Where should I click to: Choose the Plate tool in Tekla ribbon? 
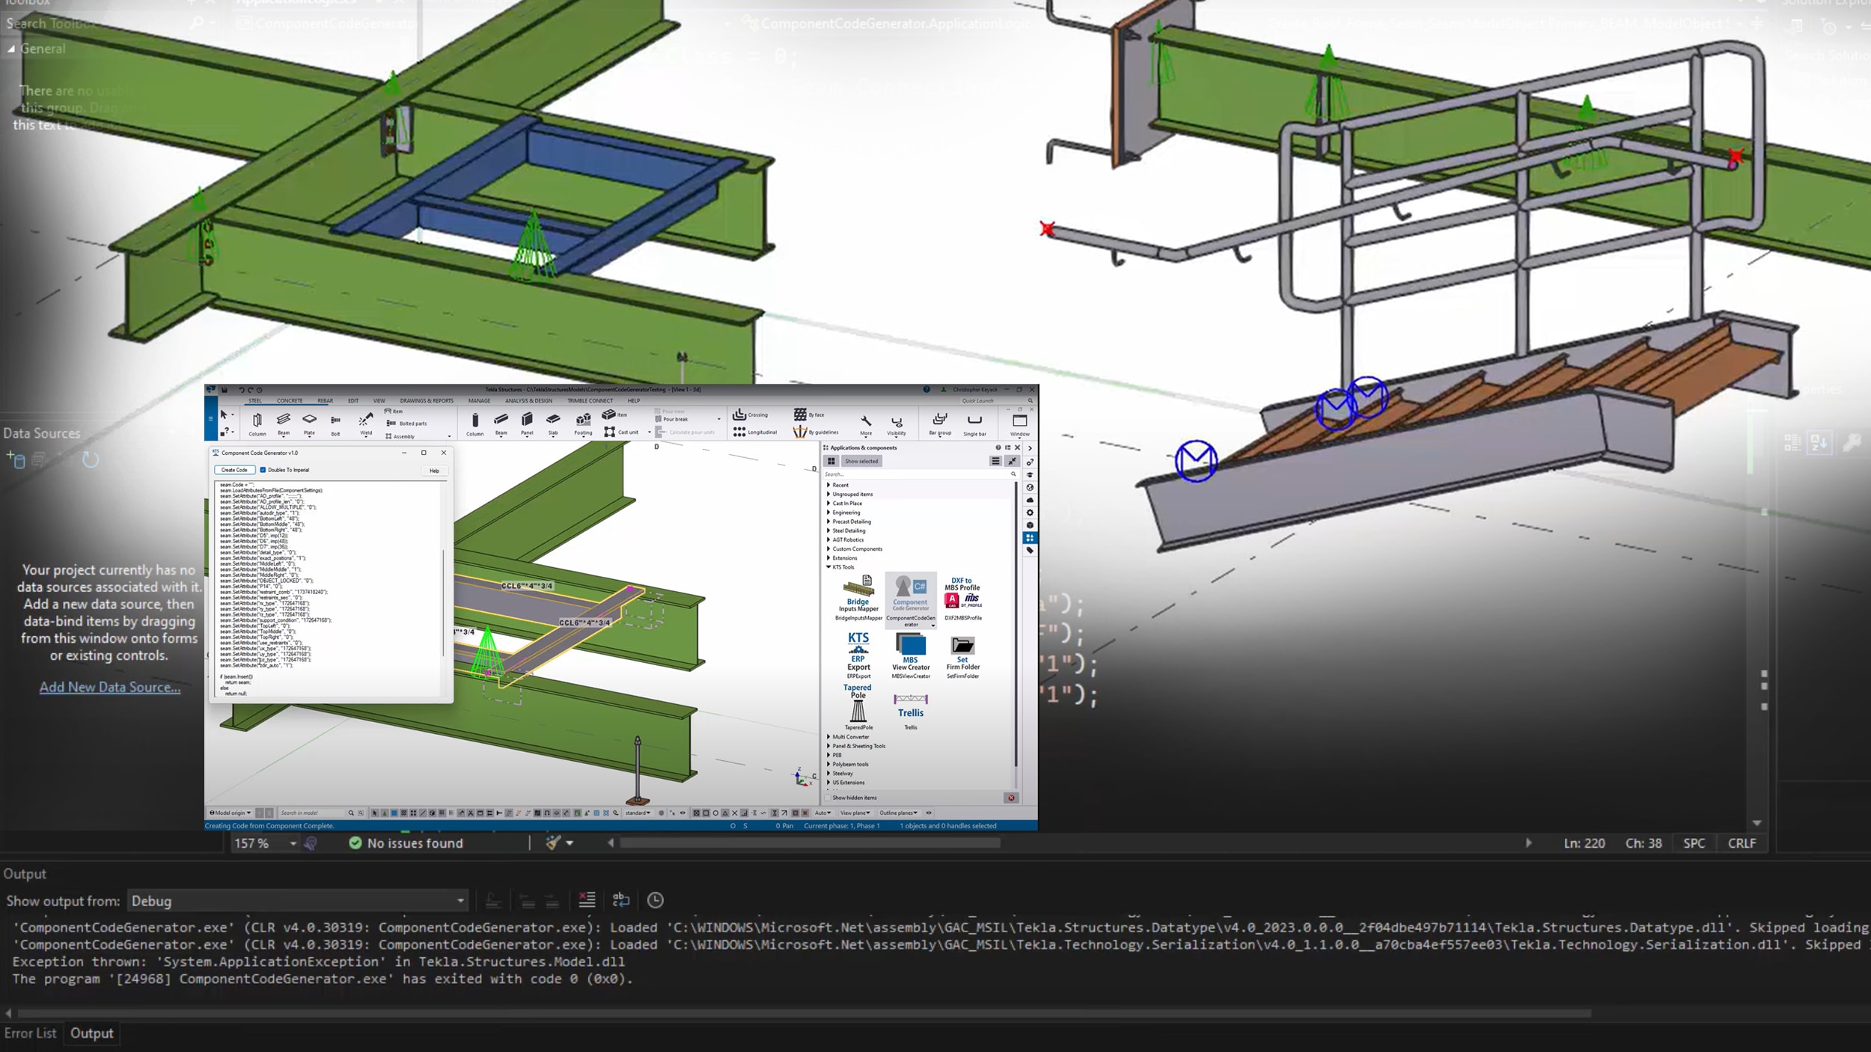pos(309,423)
